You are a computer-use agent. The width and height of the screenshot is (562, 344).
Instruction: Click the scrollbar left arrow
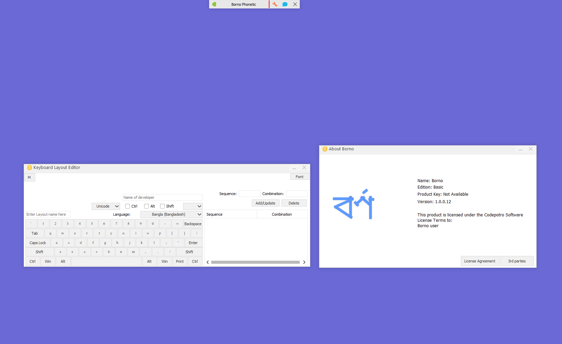(x=208, y=262)
